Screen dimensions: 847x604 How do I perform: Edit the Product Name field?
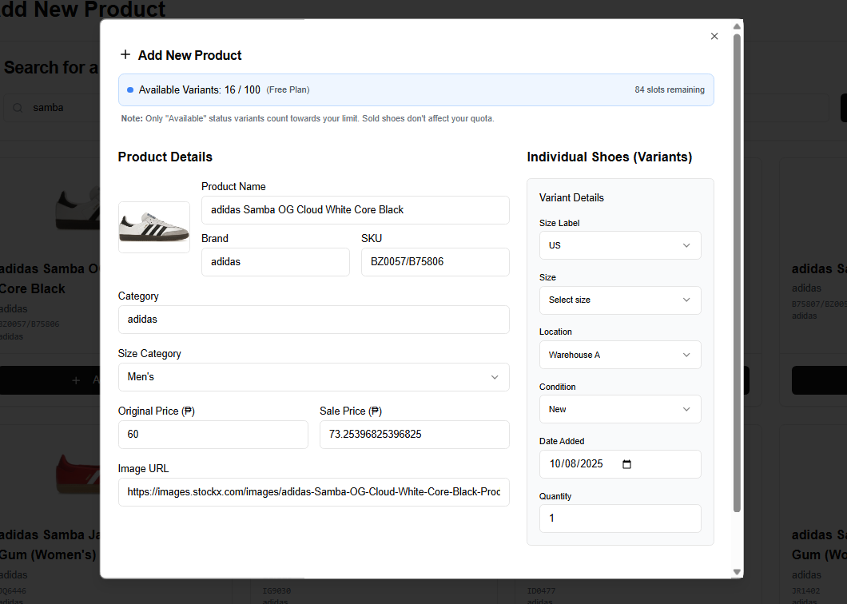(355, 210)
